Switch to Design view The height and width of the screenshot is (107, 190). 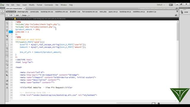click(x=24, y=15)
